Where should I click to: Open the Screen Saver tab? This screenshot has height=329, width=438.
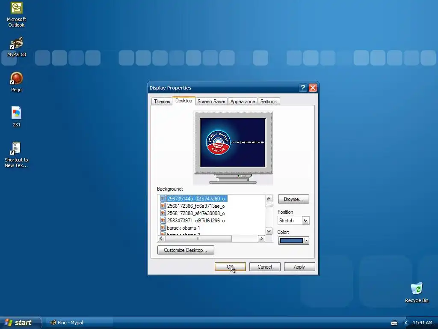point(211,101)
